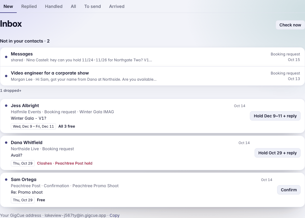
Task: Click the lakeview-j567ty@in.gigcue.app address text
Action: coord(75,215)
